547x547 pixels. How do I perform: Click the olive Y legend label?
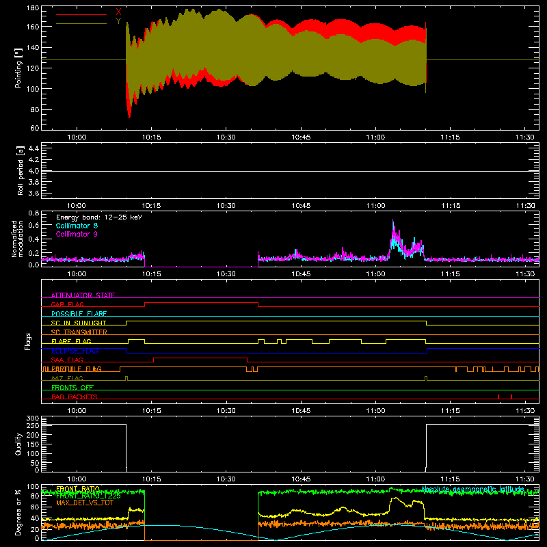118,21
